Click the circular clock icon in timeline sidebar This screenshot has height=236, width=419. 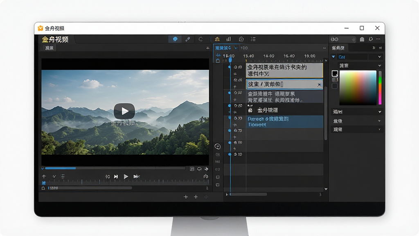coord(218,146)
